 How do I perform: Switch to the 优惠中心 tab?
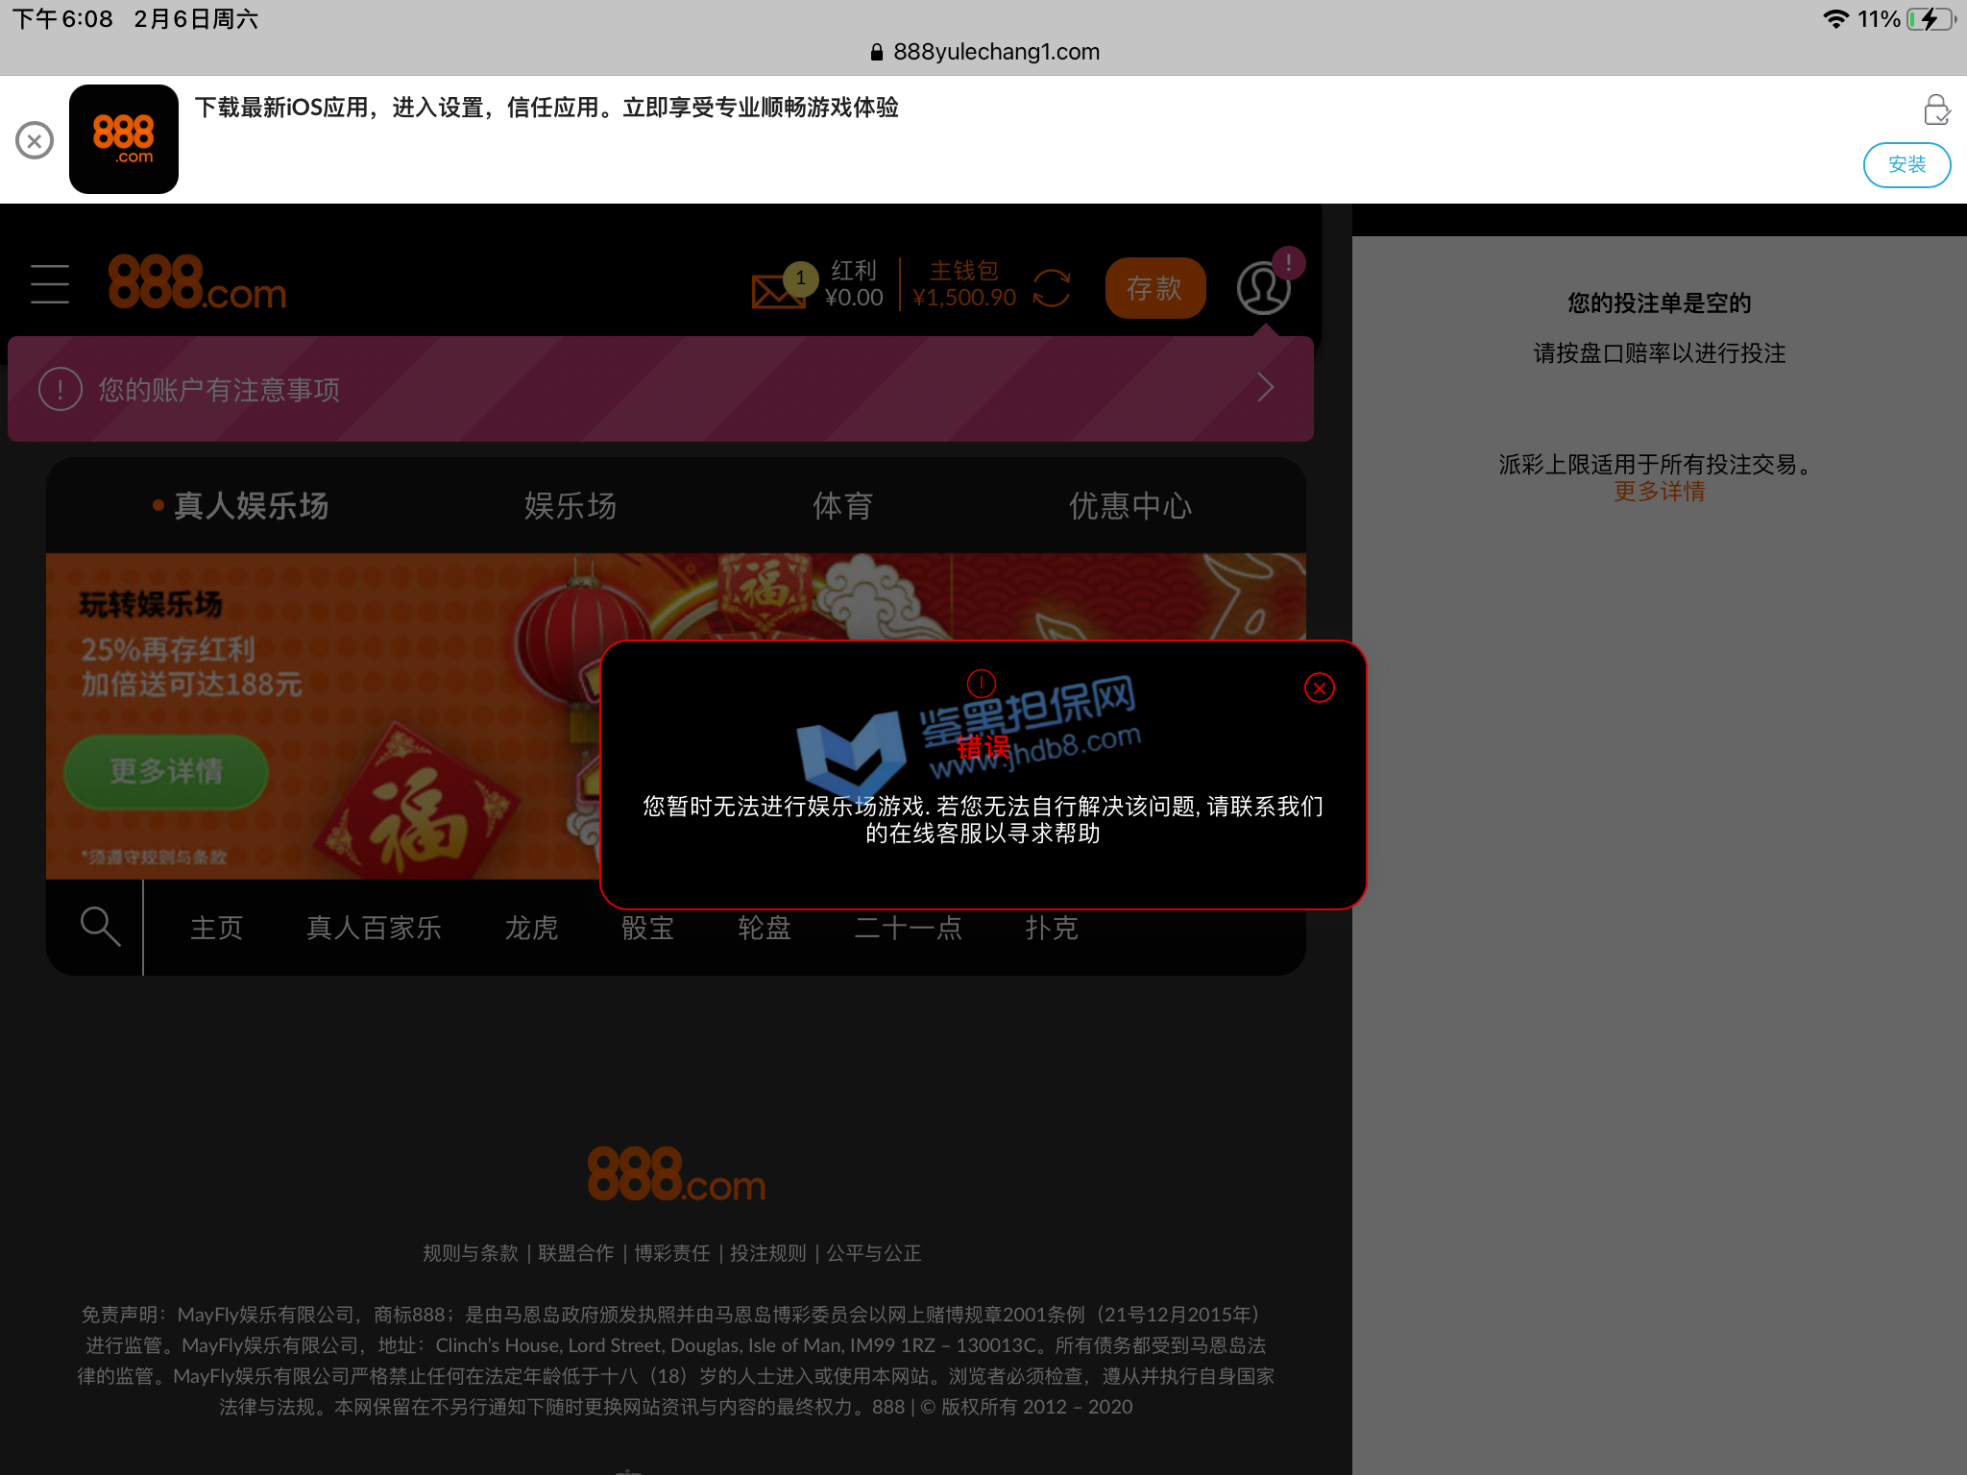click(x=1130, y=506)
